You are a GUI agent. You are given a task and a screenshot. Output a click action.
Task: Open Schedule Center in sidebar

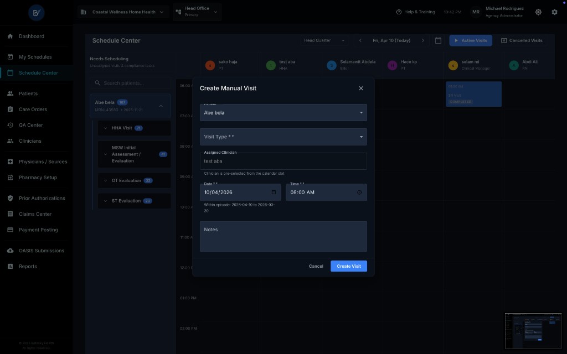(x=37, y=72)
